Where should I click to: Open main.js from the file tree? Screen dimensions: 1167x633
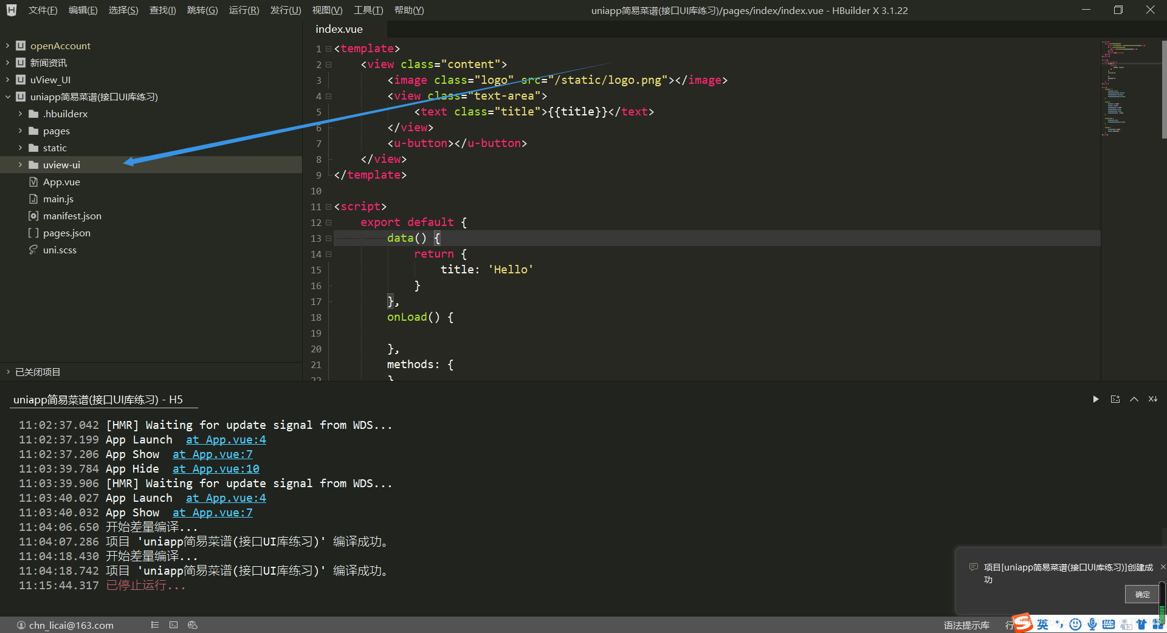[58, 199]
